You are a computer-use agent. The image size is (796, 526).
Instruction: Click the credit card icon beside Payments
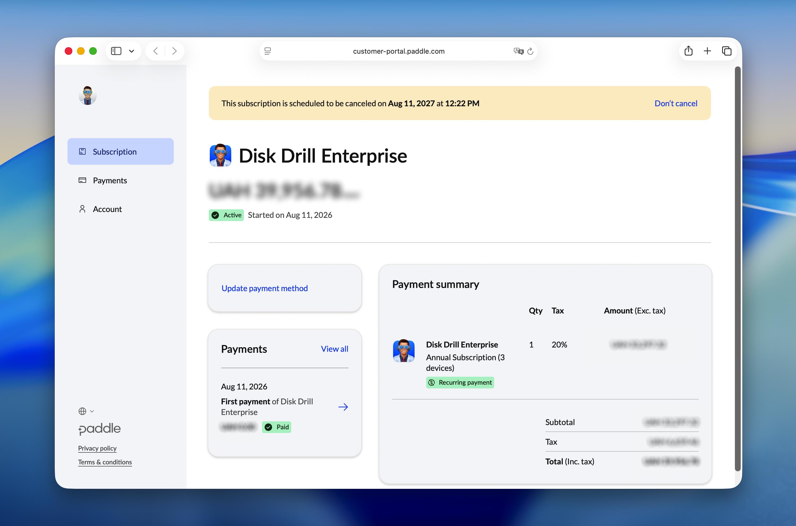(x=82, y=180)
